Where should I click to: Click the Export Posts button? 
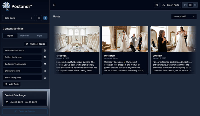pyautogui.click(x=170, y=5)
